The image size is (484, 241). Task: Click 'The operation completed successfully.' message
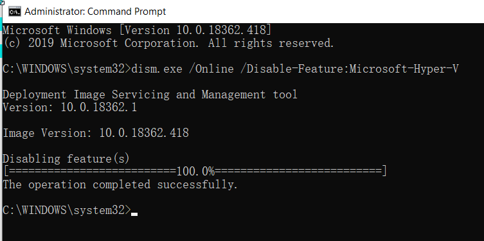coord(120,184)
